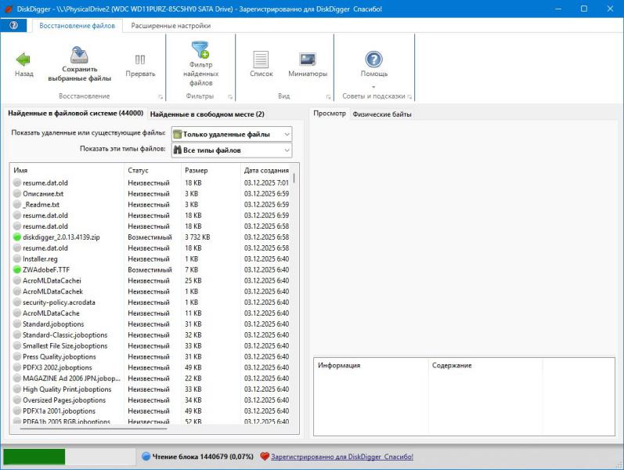Viewport: 624px width, 470px height.
Task: Click the horizontal scrollbar of file list
Action: (x=94, y=428)
